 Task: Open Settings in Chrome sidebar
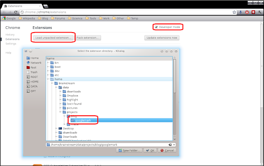[x=11, y=44]
